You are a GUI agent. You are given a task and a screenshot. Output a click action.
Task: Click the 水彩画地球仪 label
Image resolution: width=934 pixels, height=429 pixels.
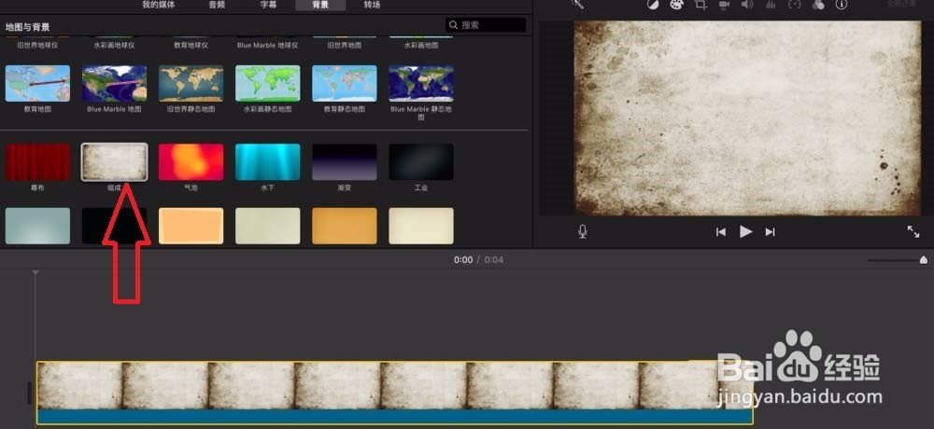click(114, 45)
